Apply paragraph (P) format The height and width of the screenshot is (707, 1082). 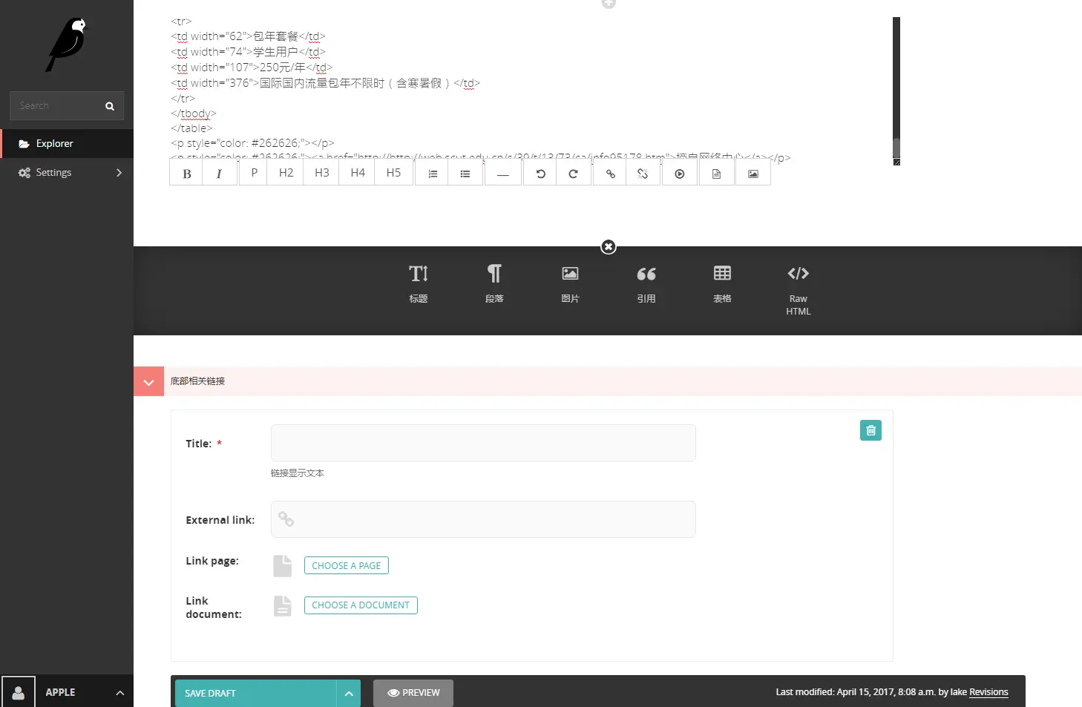click(x=254, y=173)
